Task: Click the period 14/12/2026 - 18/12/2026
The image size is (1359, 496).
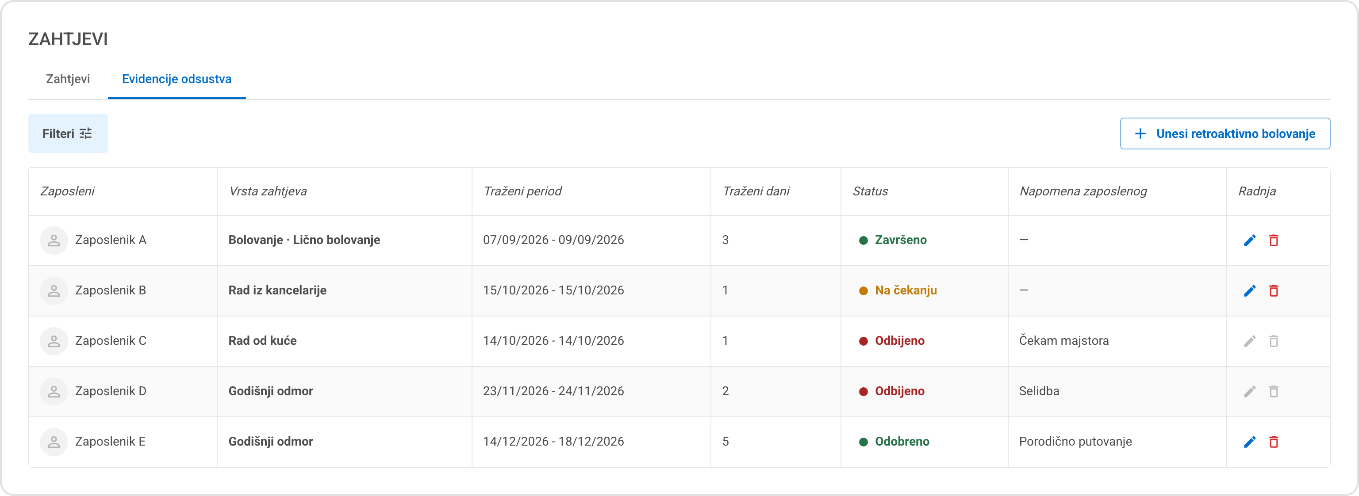Action: click(x=553, y=442)
